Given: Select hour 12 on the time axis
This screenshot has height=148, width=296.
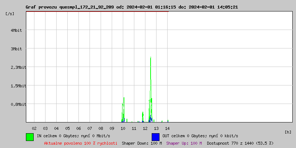Looking at the screenshot, I should click(145, 128).
